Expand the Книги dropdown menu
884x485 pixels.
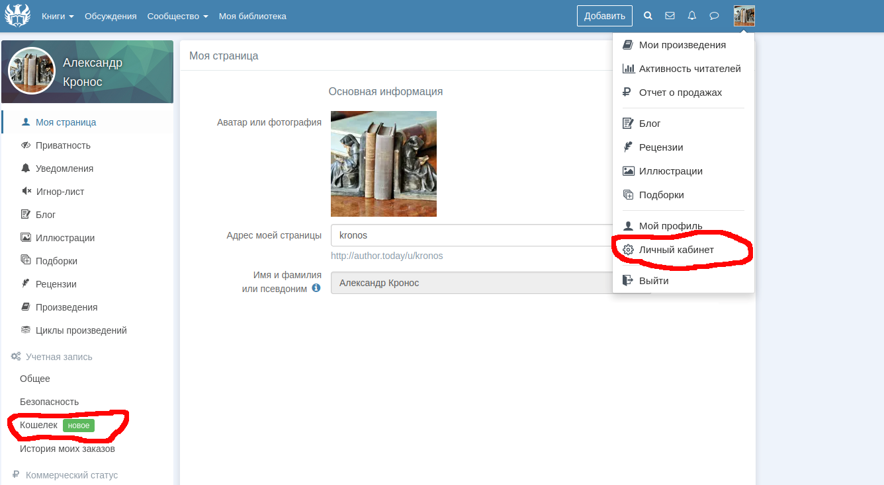click(x=58, y=16)
